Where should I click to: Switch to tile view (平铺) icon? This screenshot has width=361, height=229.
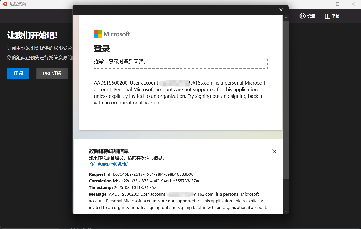332,16
